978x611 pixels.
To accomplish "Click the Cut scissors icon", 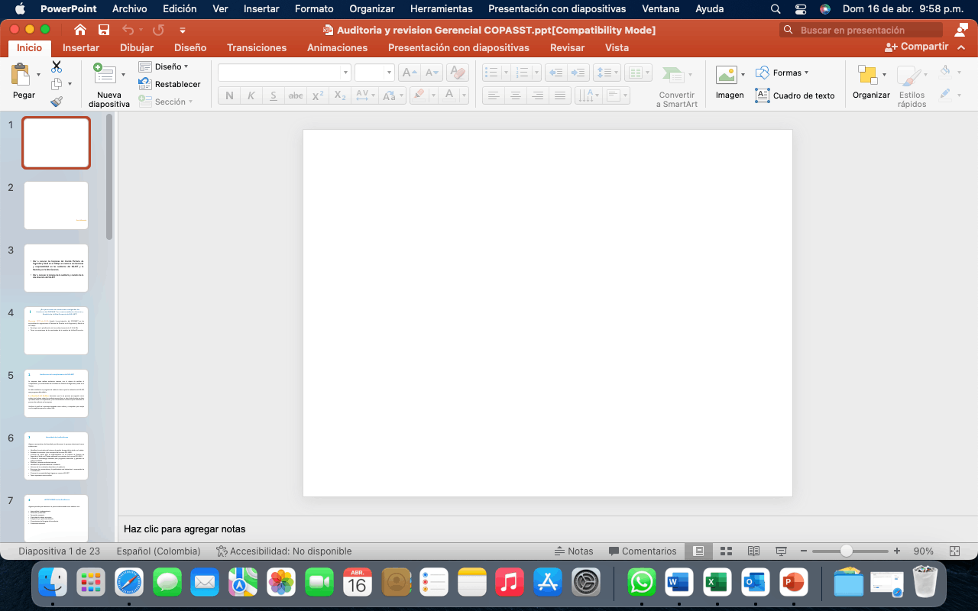I will pos(57,67).
